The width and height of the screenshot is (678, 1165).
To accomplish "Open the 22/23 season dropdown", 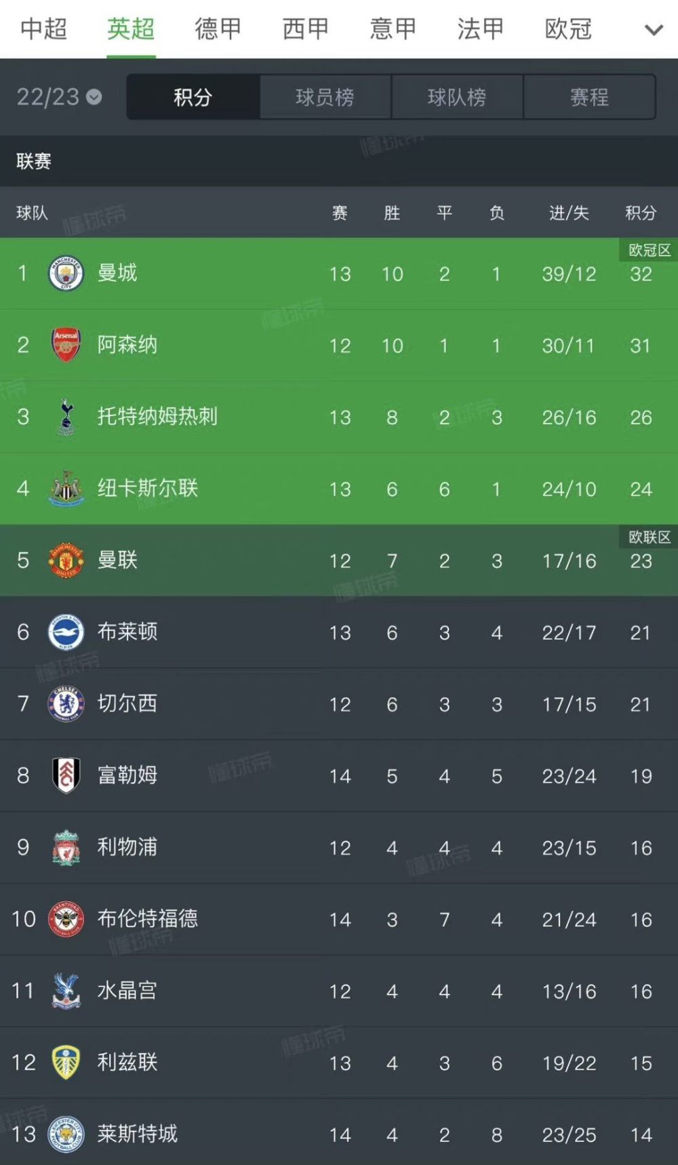I will pyautogui.click(x=59, y=97).
